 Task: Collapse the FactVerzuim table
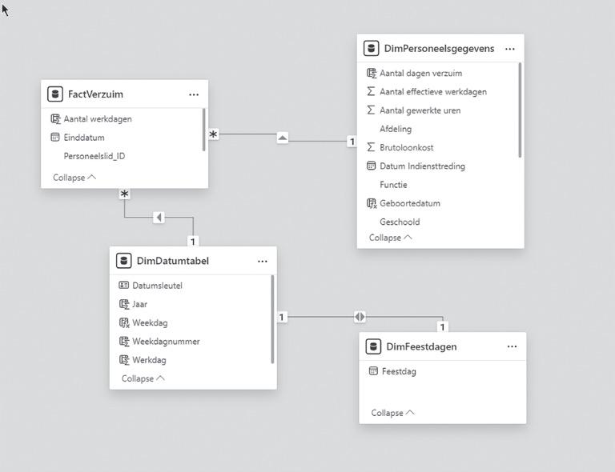(x=74, y=178)
